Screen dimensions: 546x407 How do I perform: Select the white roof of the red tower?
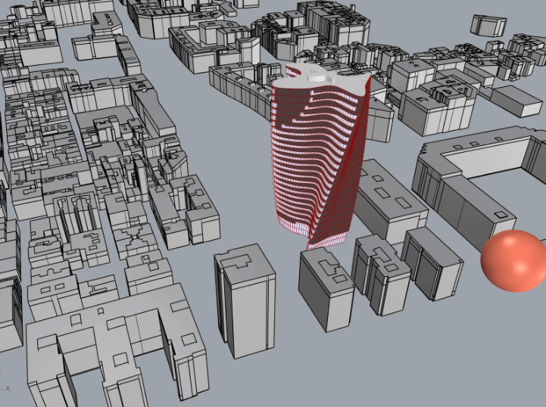pyautogui.click(x=318, y=75)
